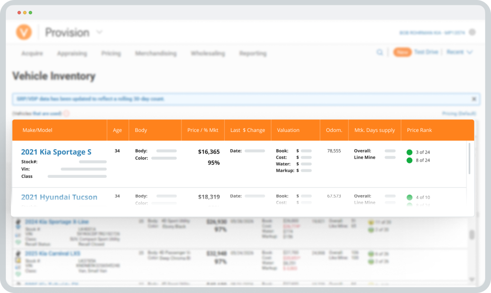Image resolution: width=491 pixels, height=293 pixels.
Task: Click the icon left of 2024 Kia Sportage X-Line
Action: (x=18, y=222)
